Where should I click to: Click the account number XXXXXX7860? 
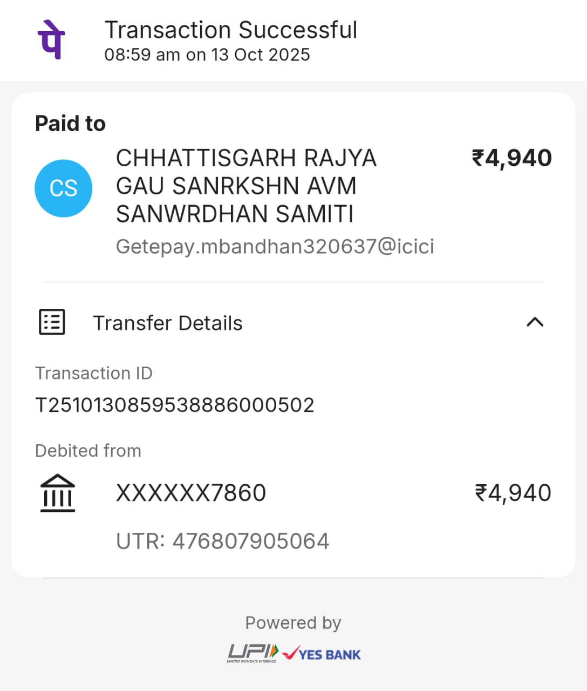pos(191,493)
